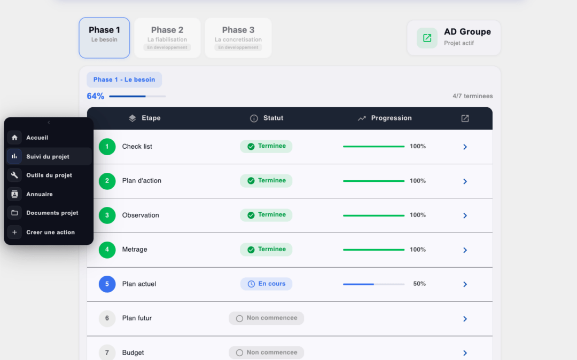Click the Annuaire contacts icon
The height and width of the screenshot is (360, 577).
[14, 194]
